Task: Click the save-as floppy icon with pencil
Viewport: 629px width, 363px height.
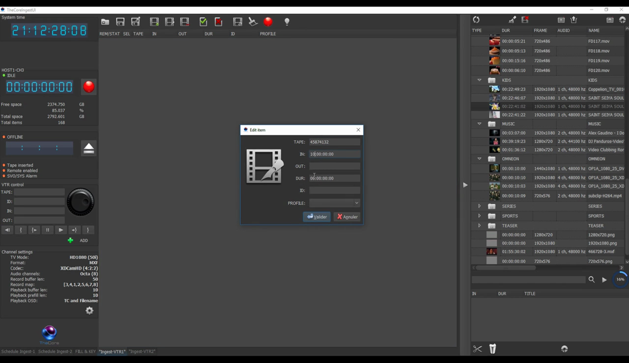Action: [136, 22]
